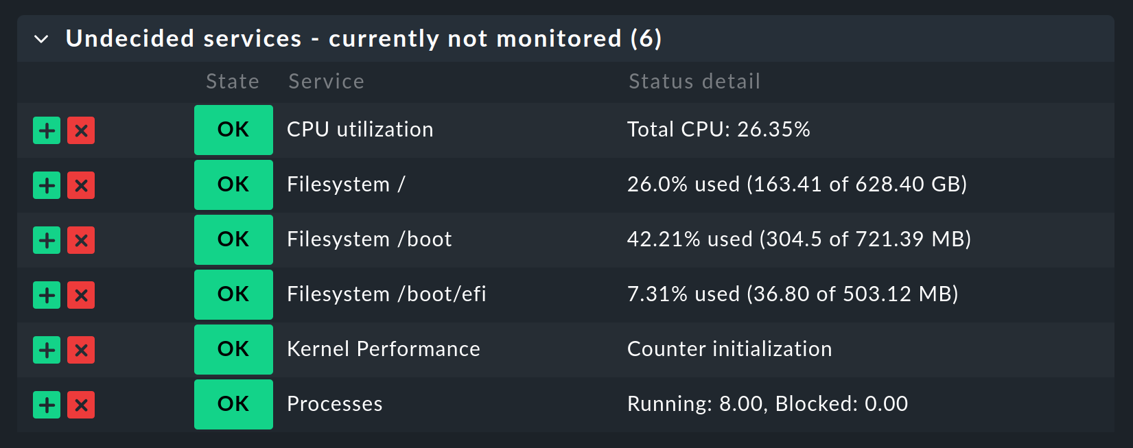1133x448 pixels.
Task: Monitor Filesystem /boot/efi using plus icon
Action: [x=47, y=295]
